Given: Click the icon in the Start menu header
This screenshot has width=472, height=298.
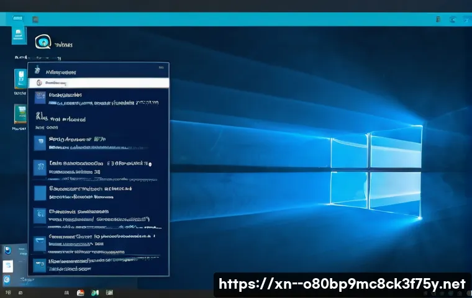Looking at the screenshot, I should click(38, 70).
